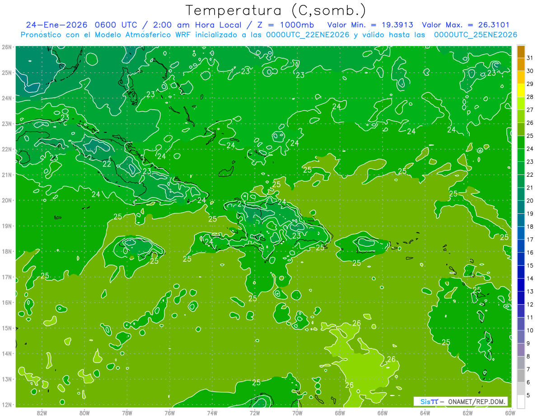Click the 23N latitude axis label
542x419 pixels.
click(x=7, y=124)
